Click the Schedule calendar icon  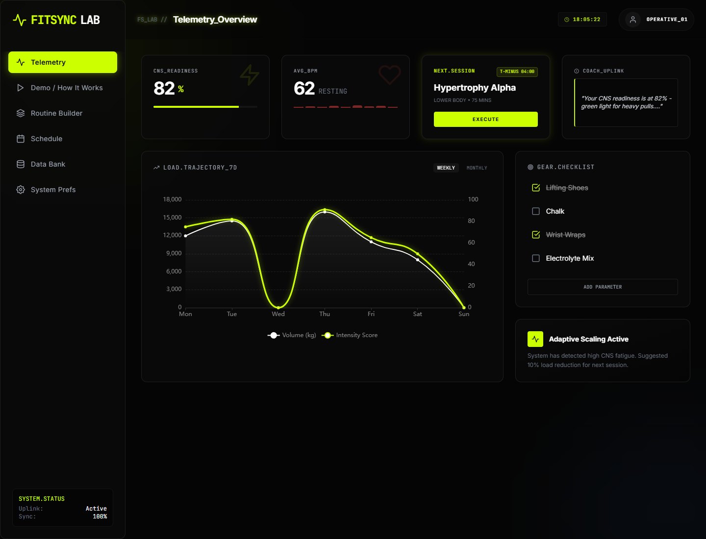(x=21, y=139)
